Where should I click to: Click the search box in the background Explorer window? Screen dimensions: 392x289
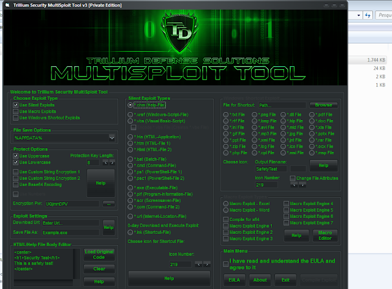(384, 15)
